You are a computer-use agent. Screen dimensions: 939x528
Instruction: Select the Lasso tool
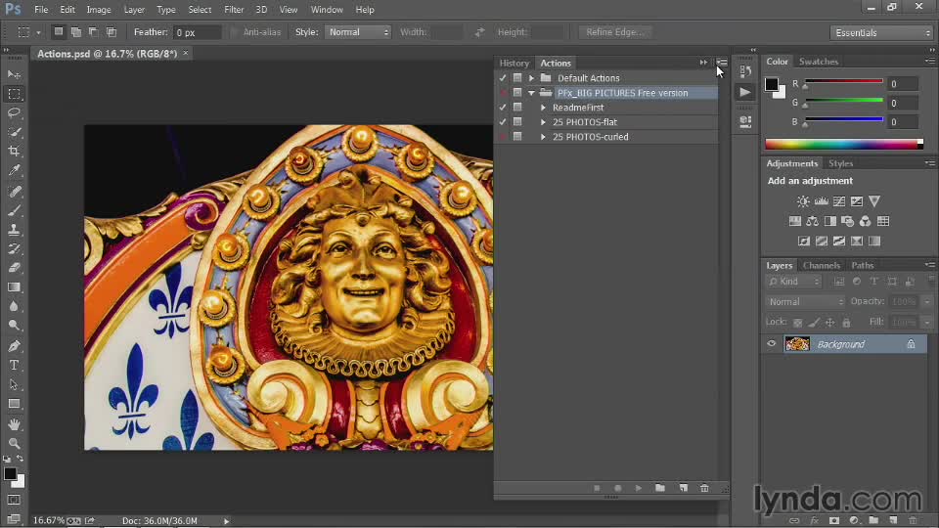tap(14, 113)
